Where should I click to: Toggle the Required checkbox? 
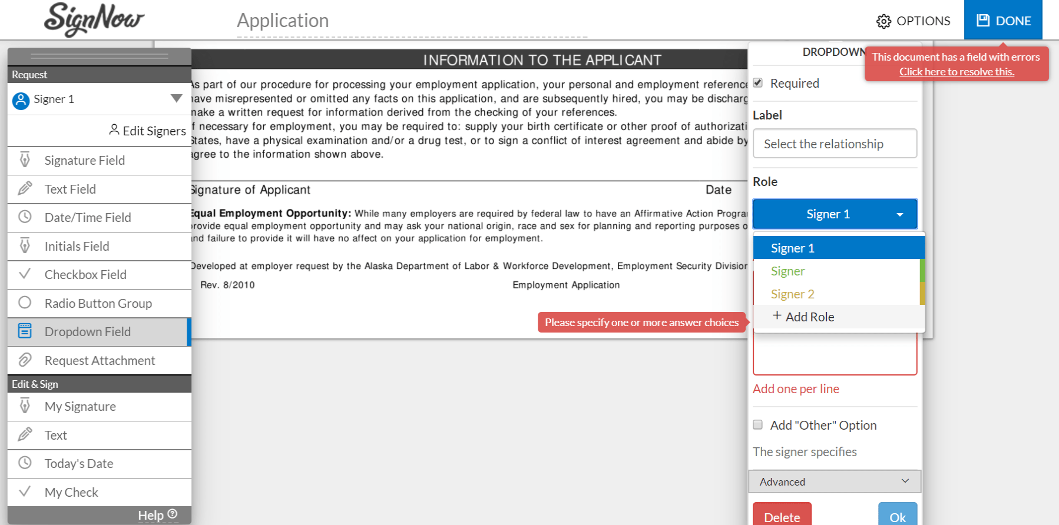tap(758, 83)
